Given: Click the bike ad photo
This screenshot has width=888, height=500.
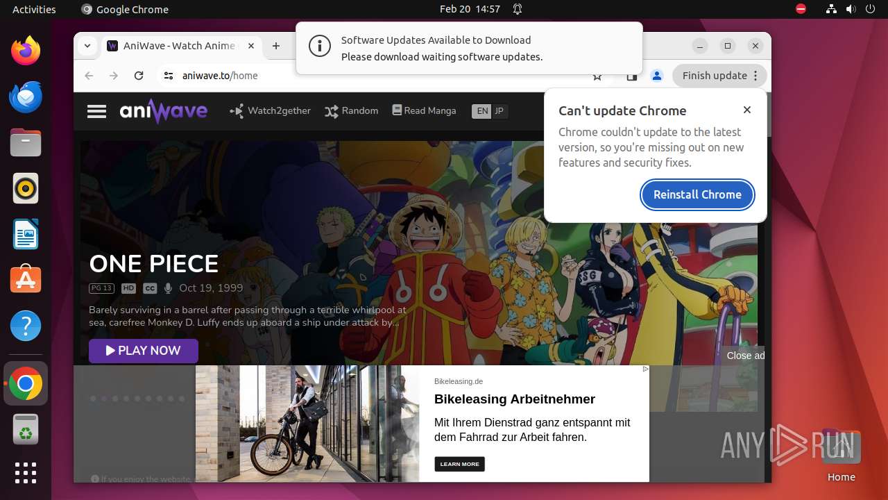Looking at the screenshot, I should point(307,424).
